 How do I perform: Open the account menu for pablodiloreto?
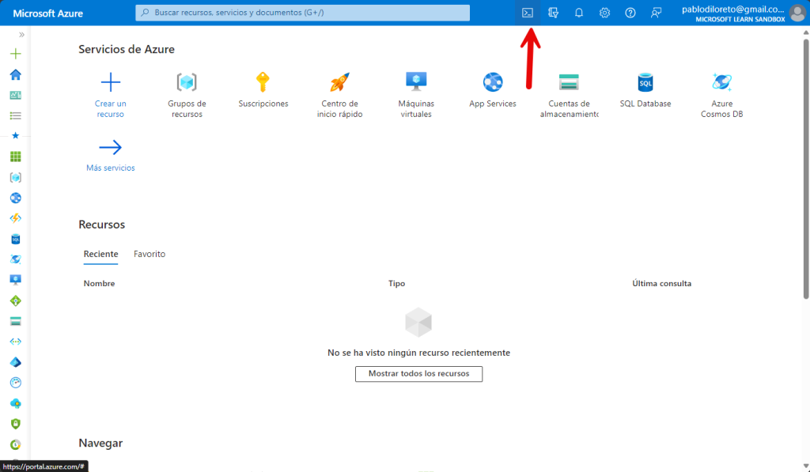(742, 13)
